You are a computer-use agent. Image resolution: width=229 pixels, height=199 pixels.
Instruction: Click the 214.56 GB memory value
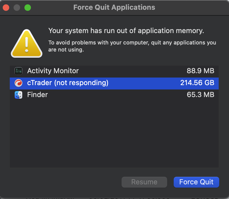tap(197, 83)
